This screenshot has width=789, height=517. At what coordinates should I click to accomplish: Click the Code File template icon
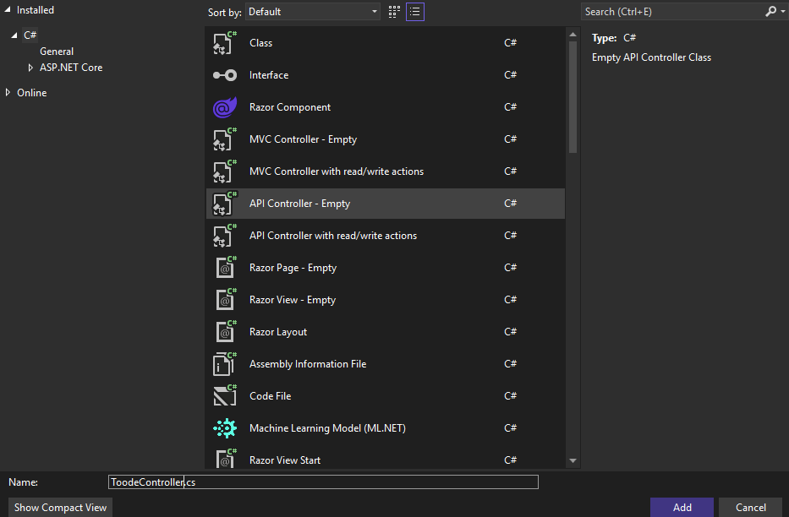pyautogui.click(x=224, y=396)
